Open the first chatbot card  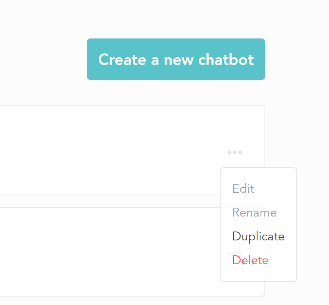(109, 150)
